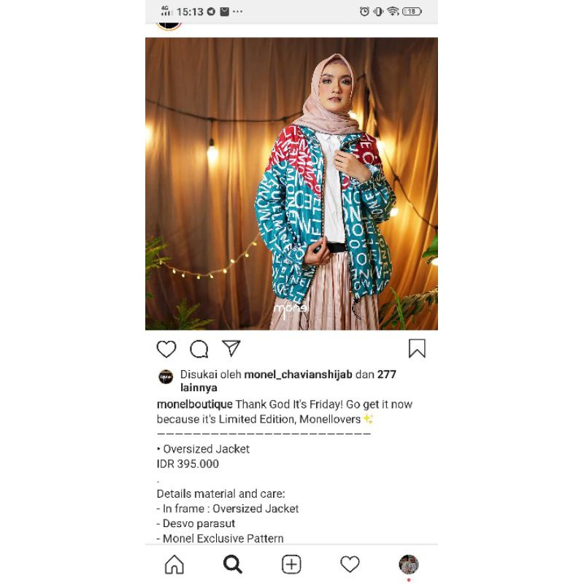Share the post via paper plane icon

(x=231, y=348)
